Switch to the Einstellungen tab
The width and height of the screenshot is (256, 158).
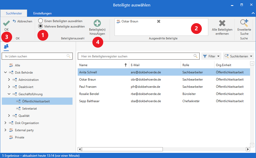(x=42, y=13)
